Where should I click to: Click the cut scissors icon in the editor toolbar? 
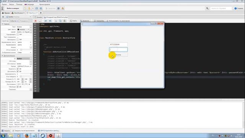(56, 21)
